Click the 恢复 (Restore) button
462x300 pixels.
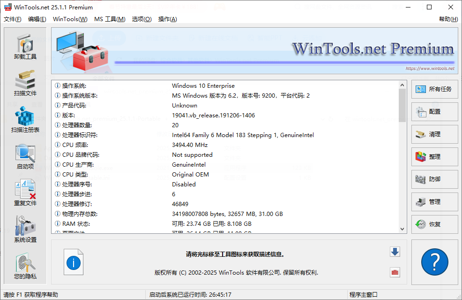tap(435, 224)
